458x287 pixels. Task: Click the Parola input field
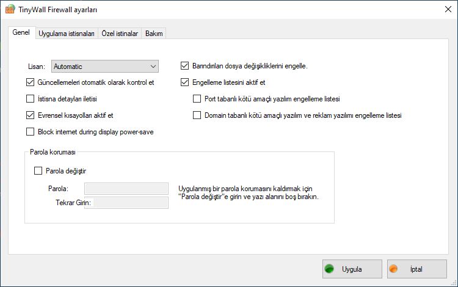click(126, 189)
